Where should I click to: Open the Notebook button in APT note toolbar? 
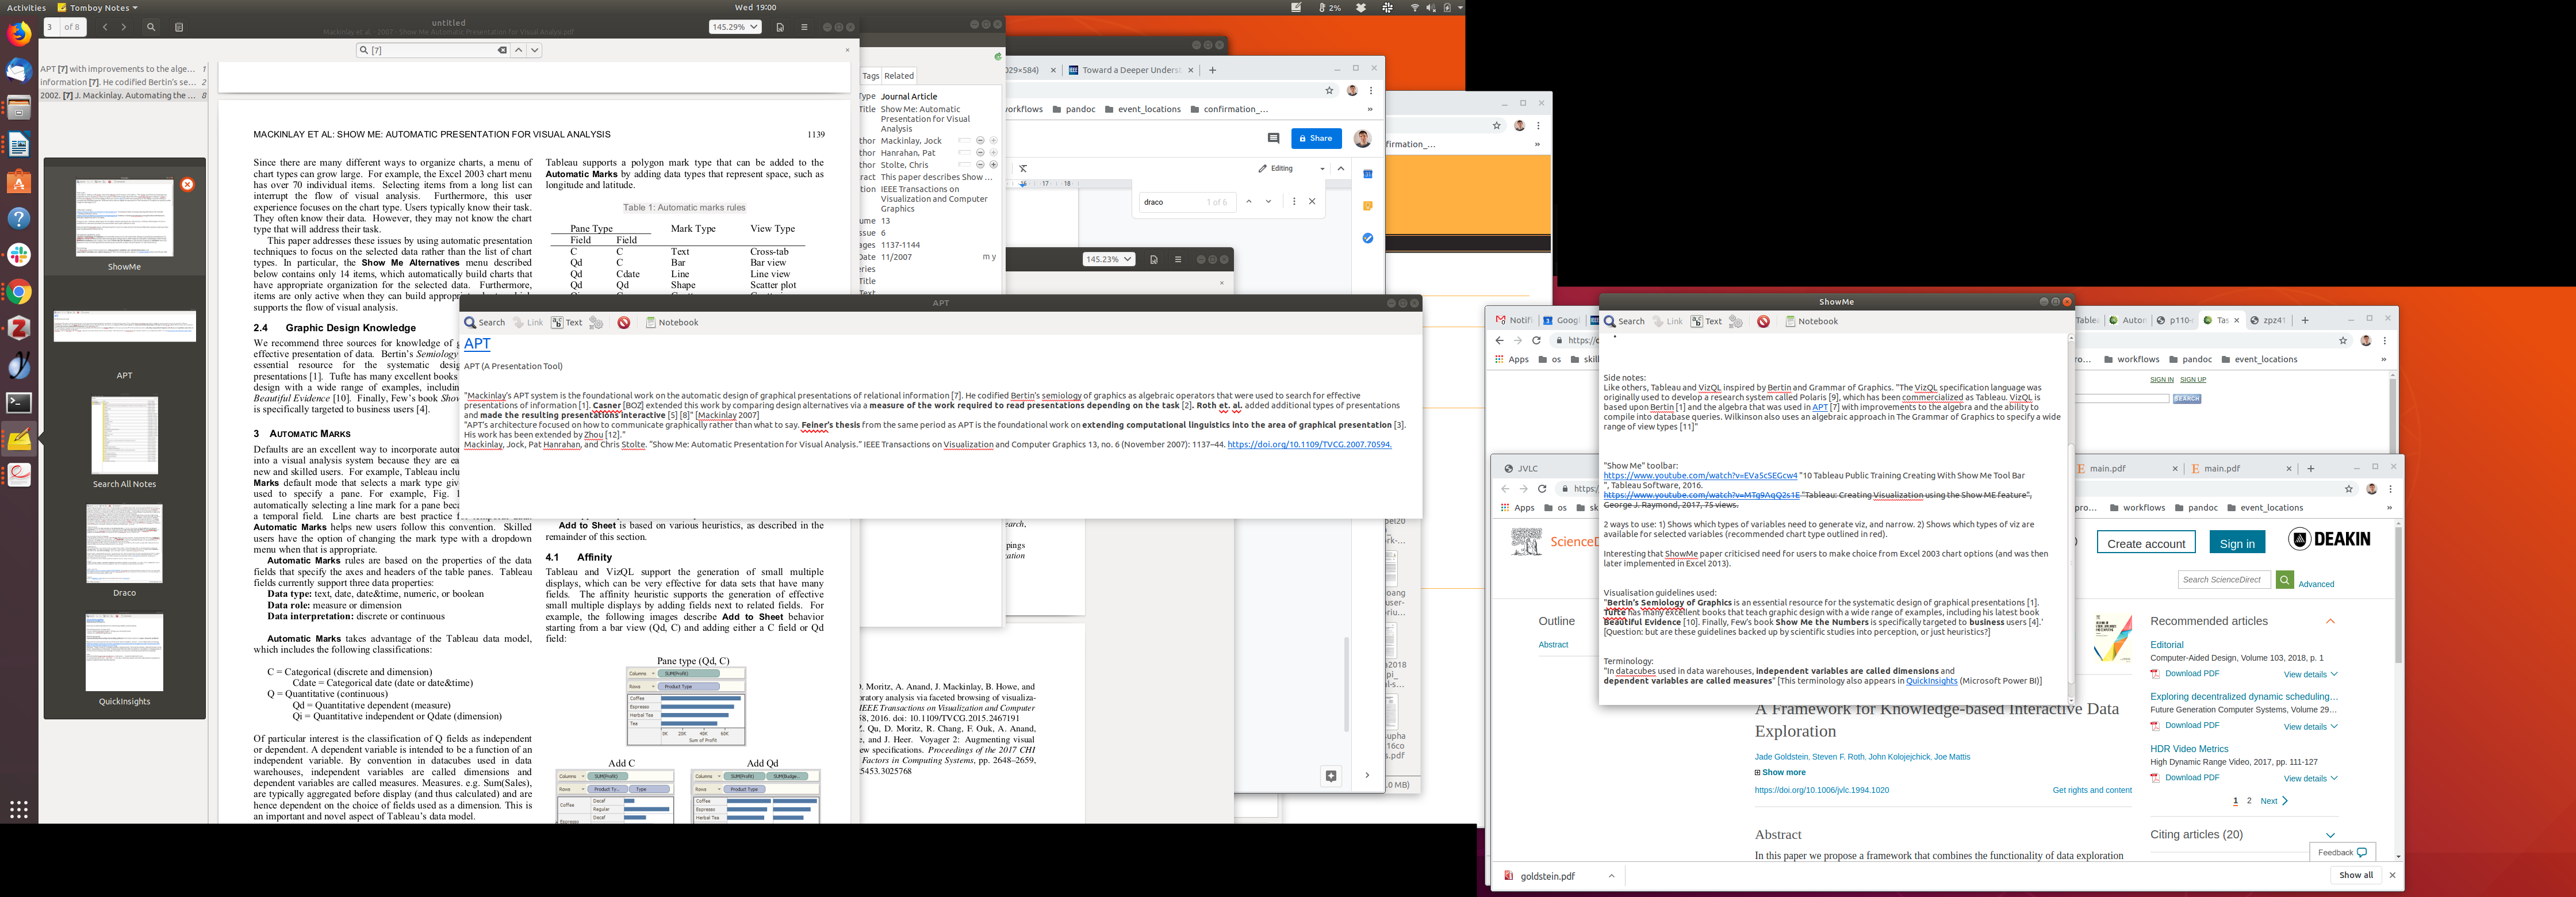[x=672, y=323]
